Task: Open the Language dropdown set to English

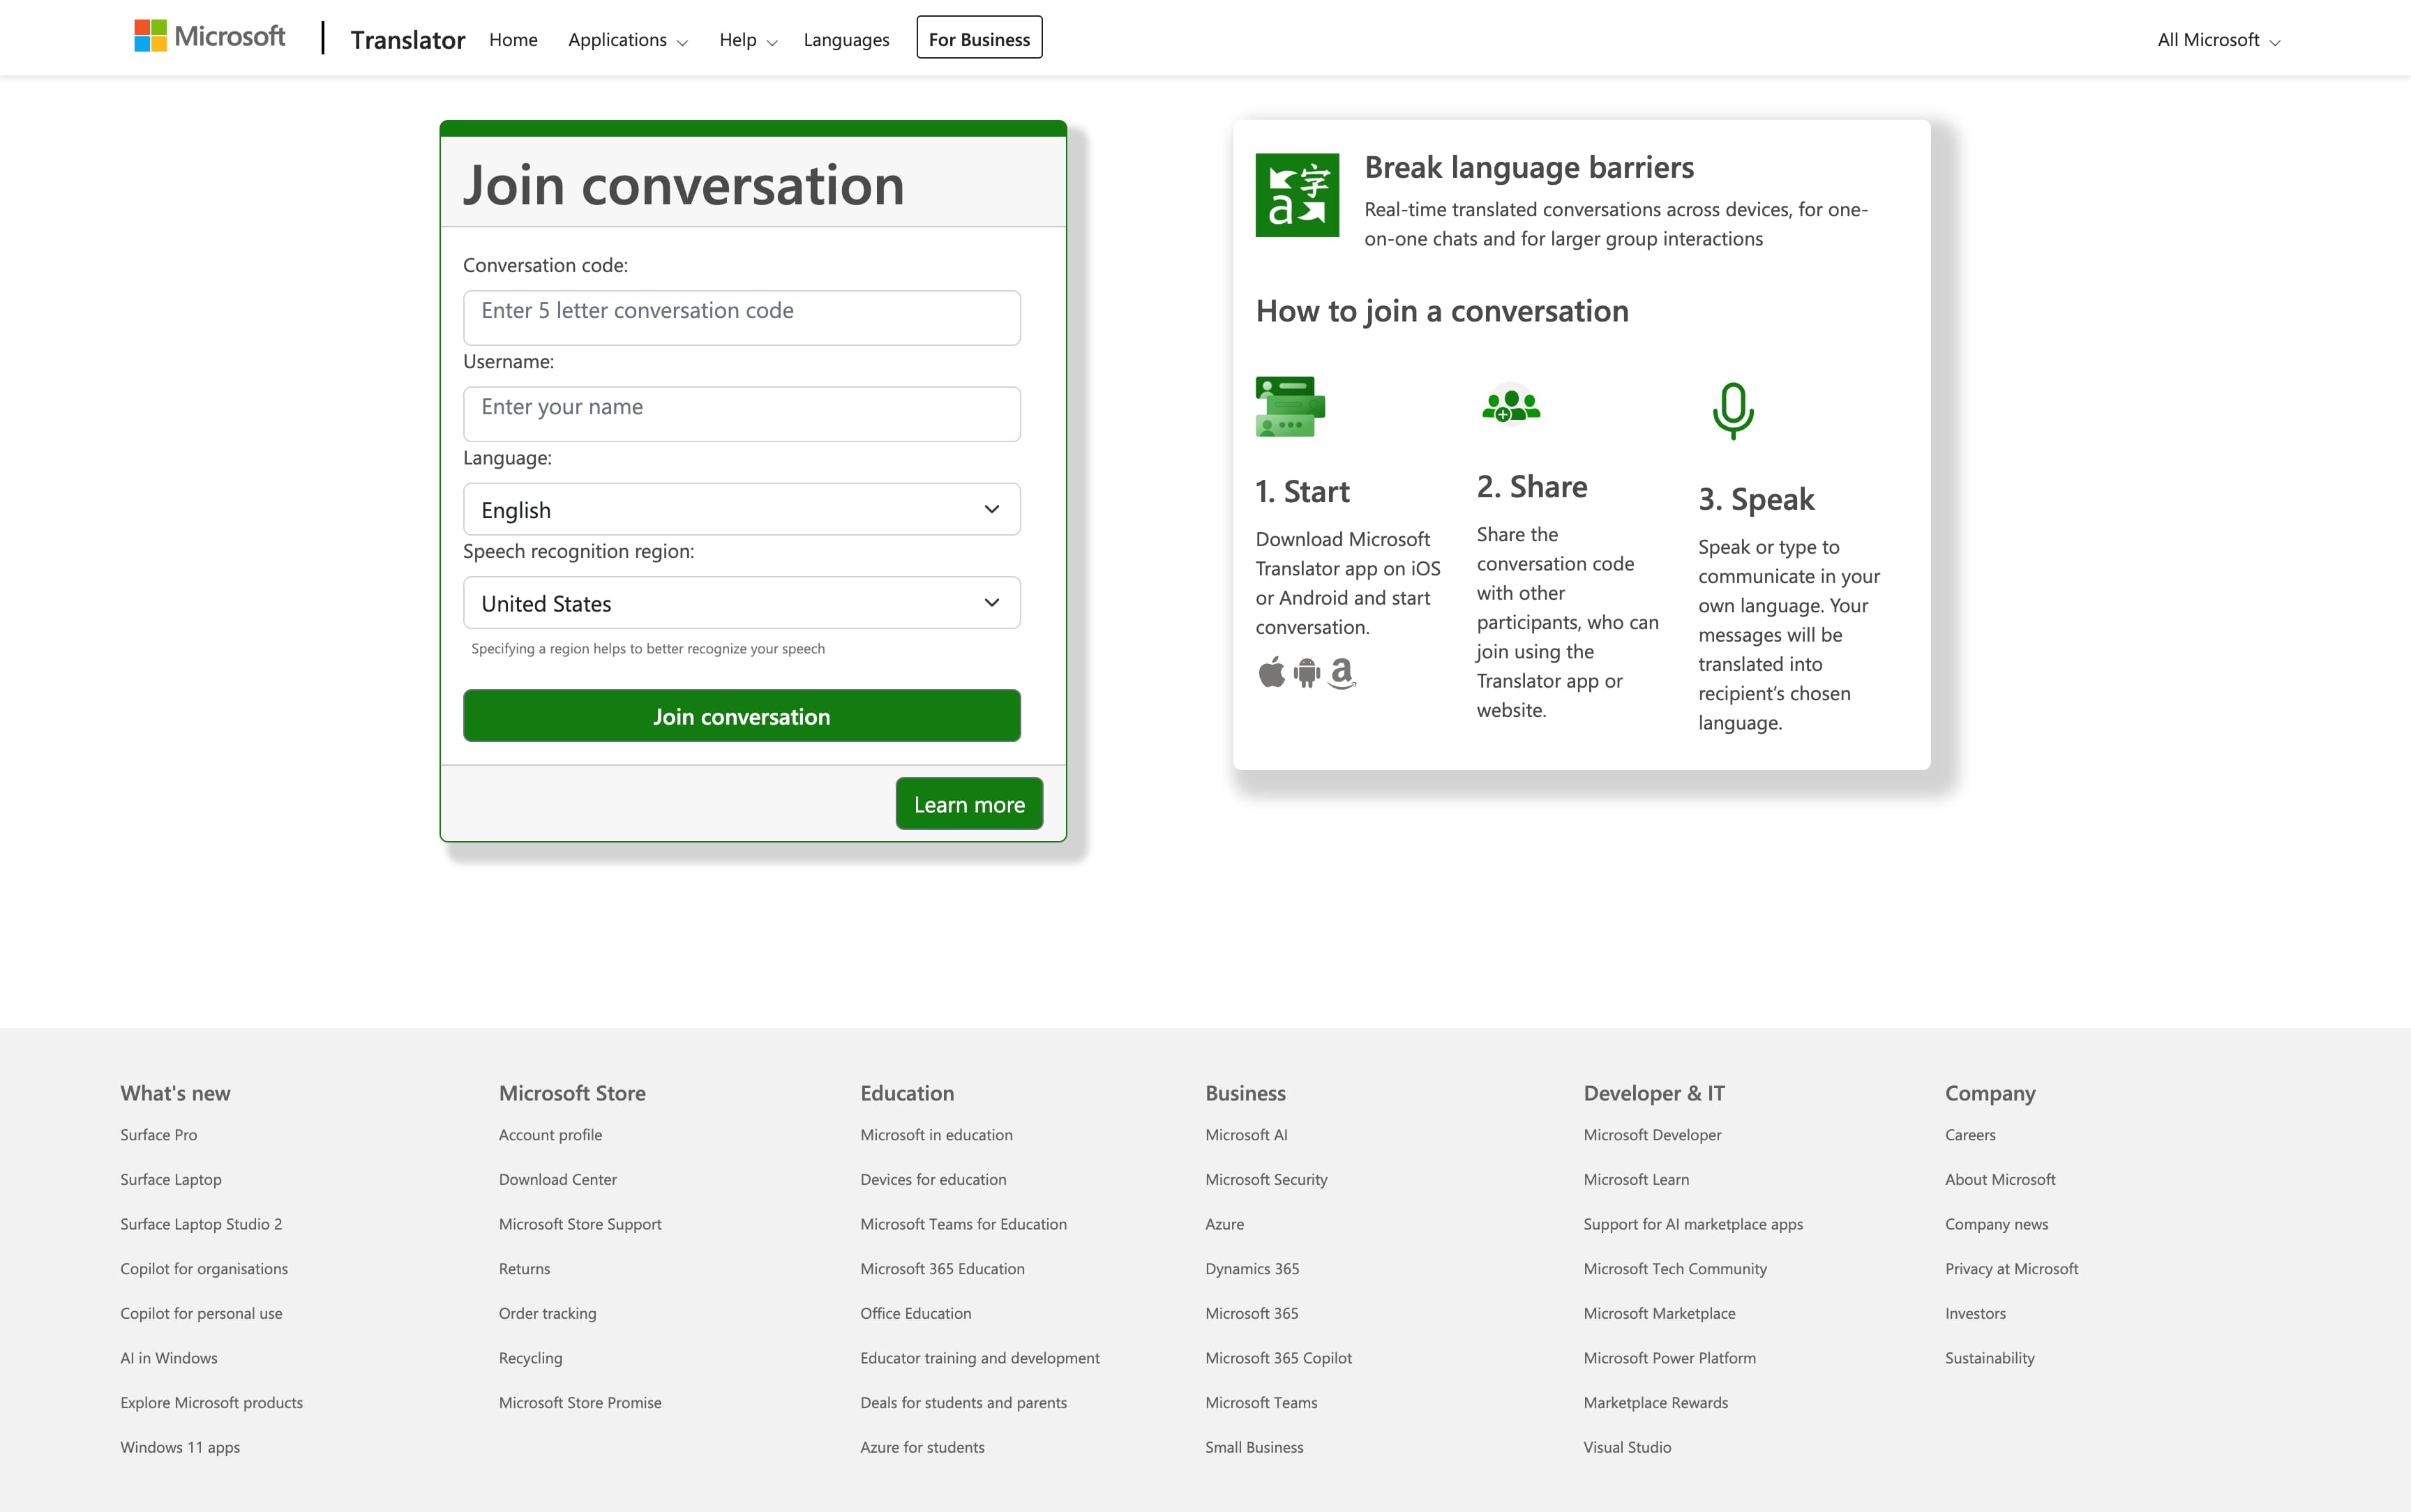Action: tap(741, 509)
